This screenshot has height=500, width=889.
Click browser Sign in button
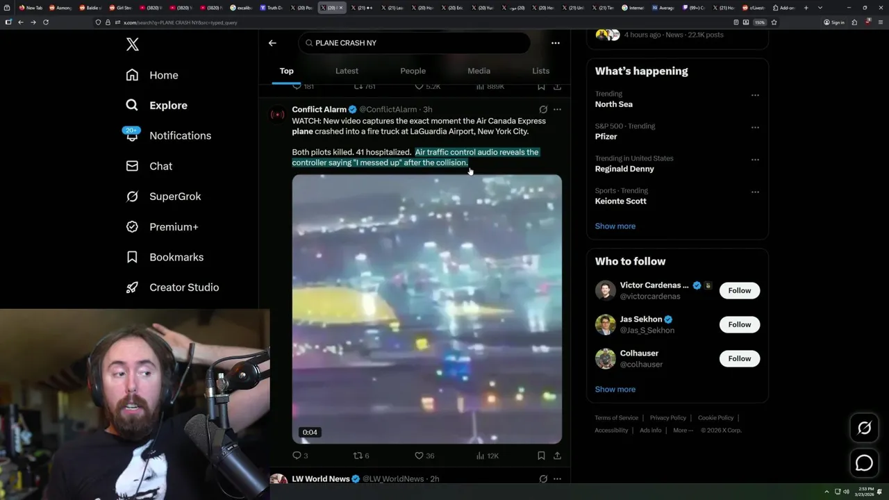coord(834,22)
